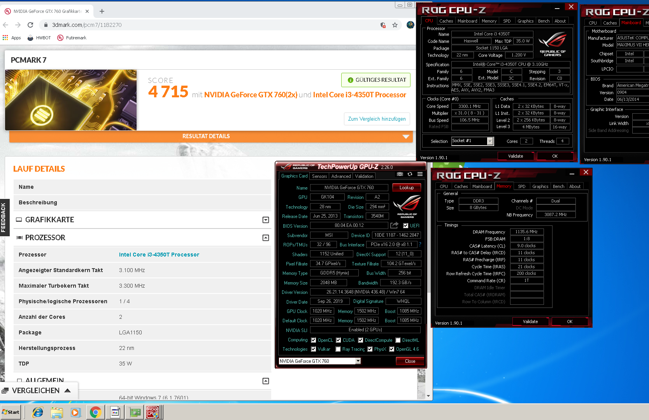Viewport: 649px width, 420px height.
Task: Switch to Chrome in the taskbar
Action: pyautogui.click(x=95, y=412)
